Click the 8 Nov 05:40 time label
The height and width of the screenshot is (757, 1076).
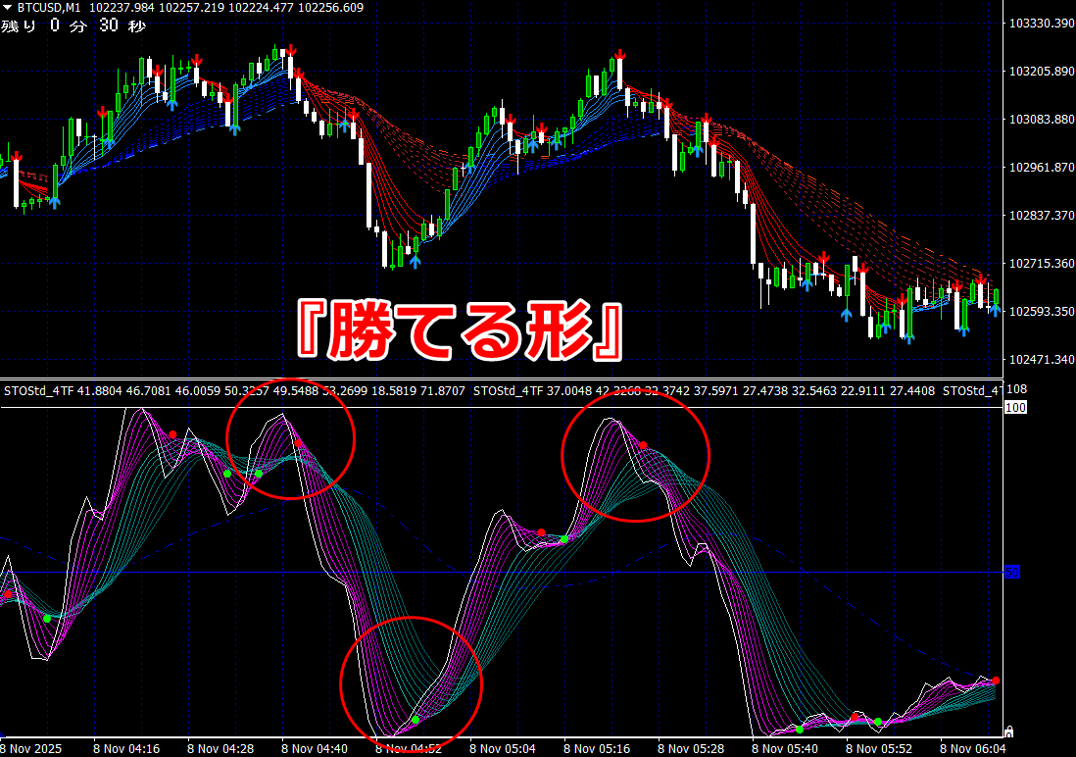point(784,749)
